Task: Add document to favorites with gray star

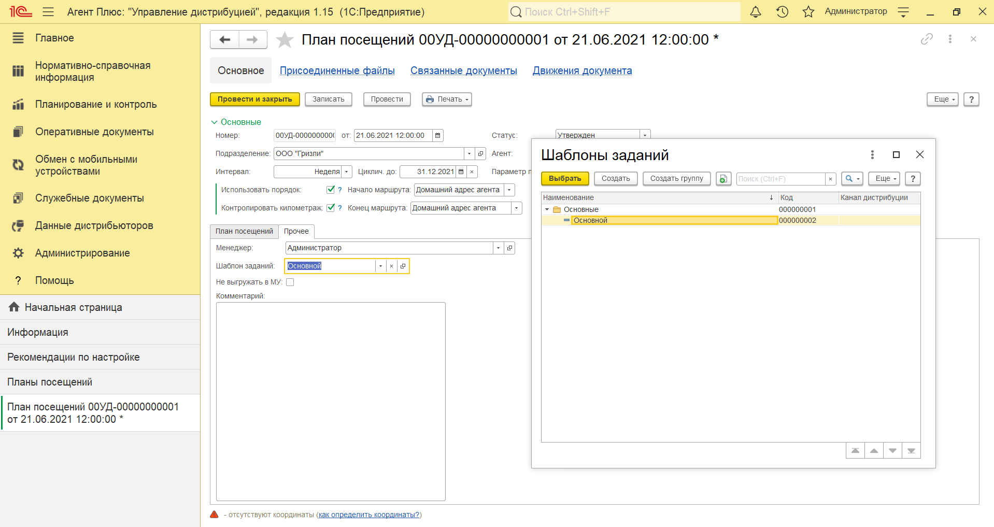Action: click(285, 40)
